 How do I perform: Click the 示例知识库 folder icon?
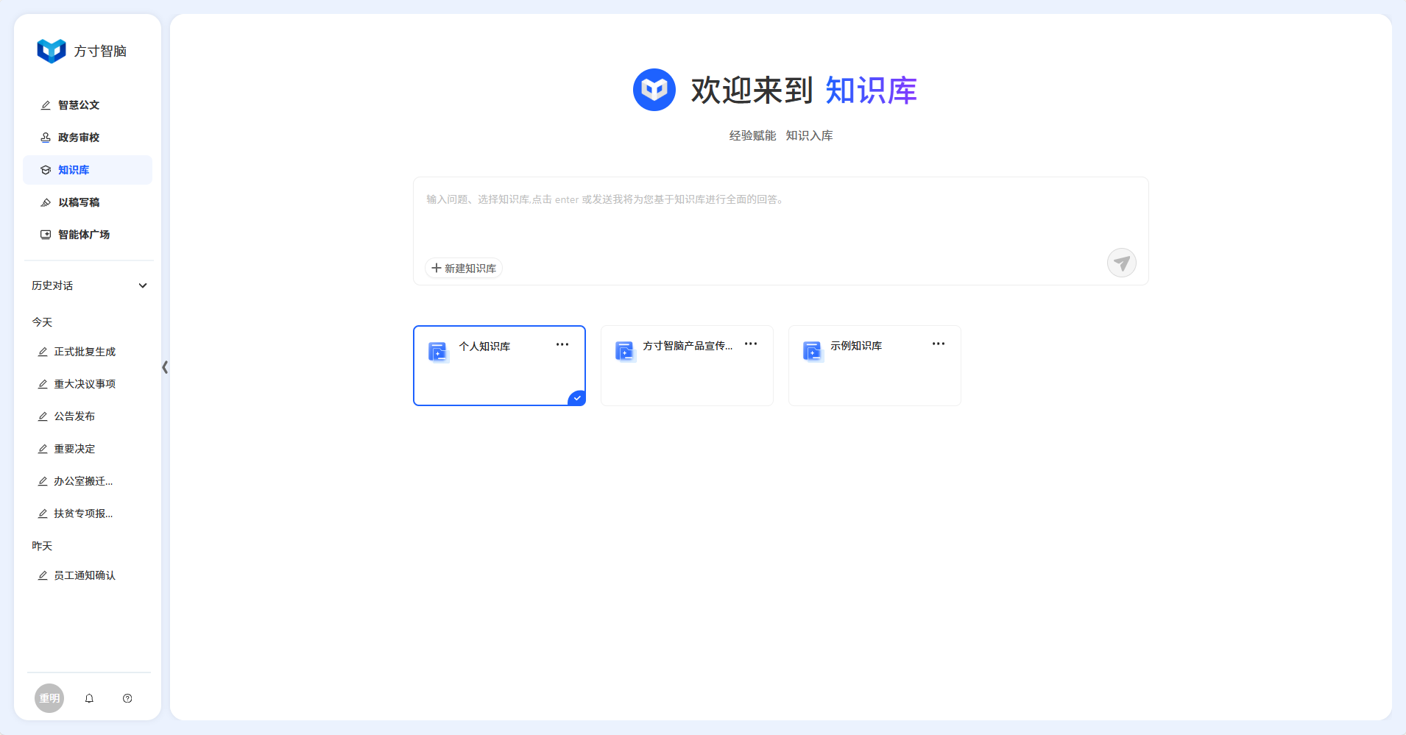tap(812, 351)
